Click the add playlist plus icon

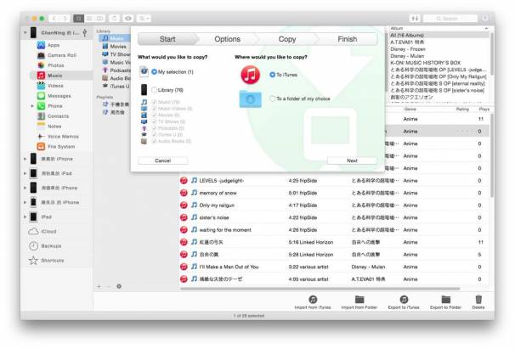pyautogui.click(x=99, y=286)
